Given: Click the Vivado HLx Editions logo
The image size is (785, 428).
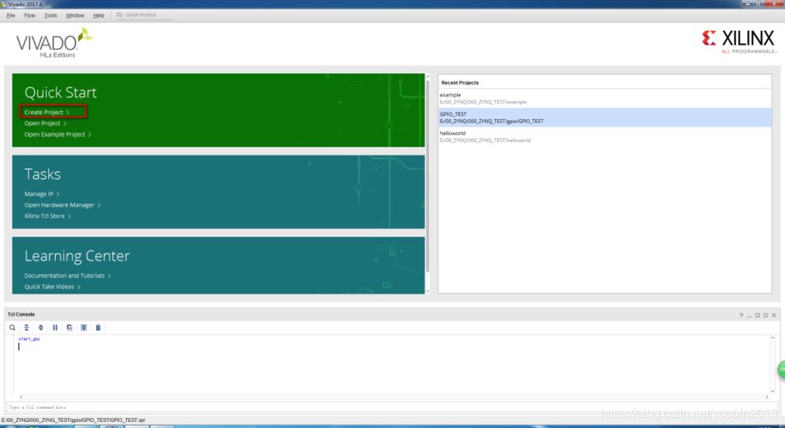Looking at the screenshot, I should click(x=54, y=43).
